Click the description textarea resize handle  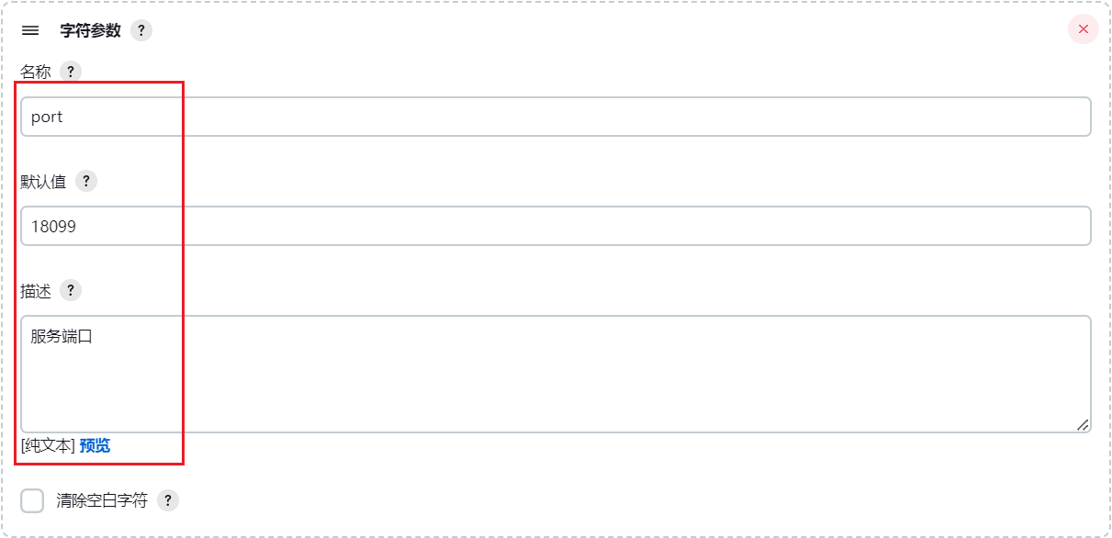pyautogui.click(x=1083, y=424)
